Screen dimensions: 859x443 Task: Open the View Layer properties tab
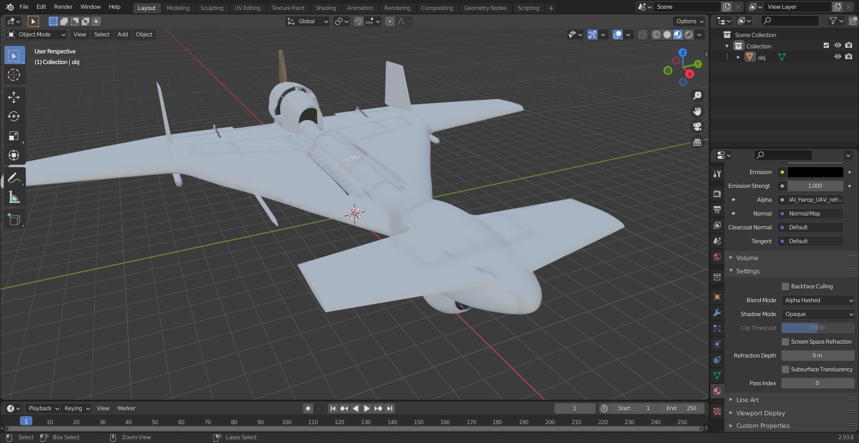(x=717, y=225)
